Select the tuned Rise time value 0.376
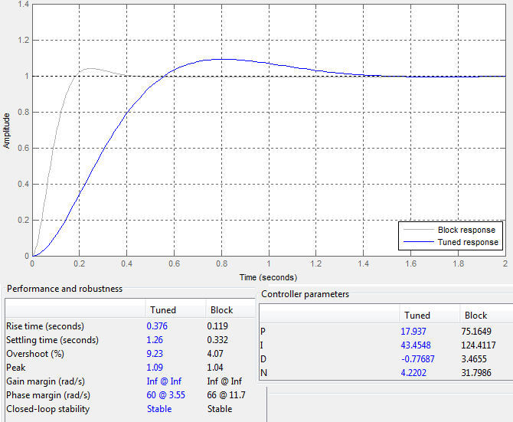The width and height of the screenshot is (513, 422). [158, 326]
